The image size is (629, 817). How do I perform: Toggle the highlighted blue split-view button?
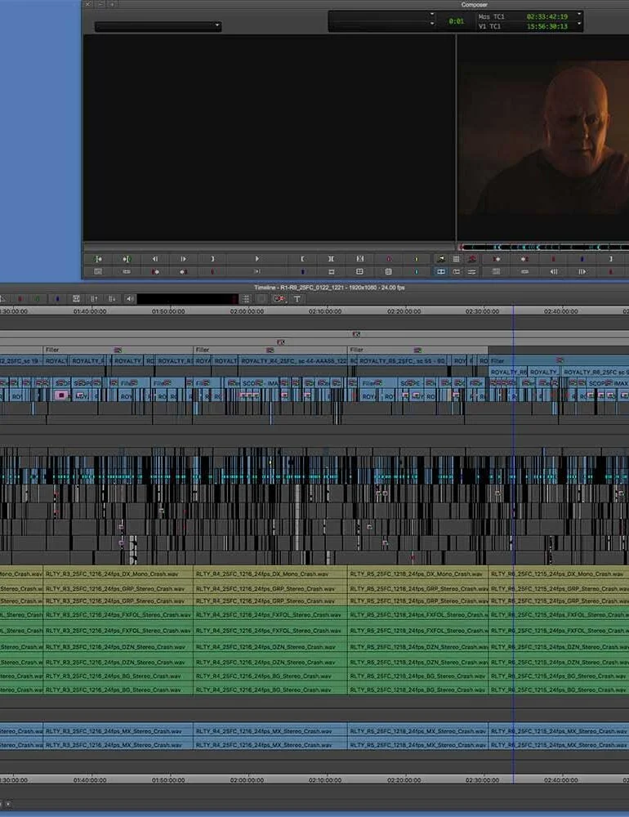pyautogui.click(x=441, y=271)
